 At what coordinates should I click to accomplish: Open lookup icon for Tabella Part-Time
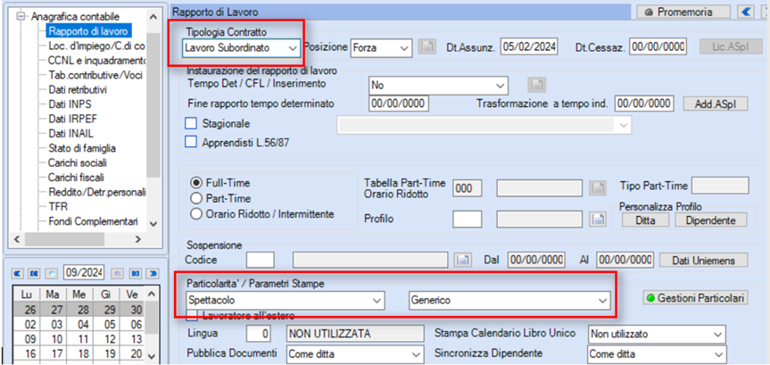pyautogui.click(x=598, y=187)
